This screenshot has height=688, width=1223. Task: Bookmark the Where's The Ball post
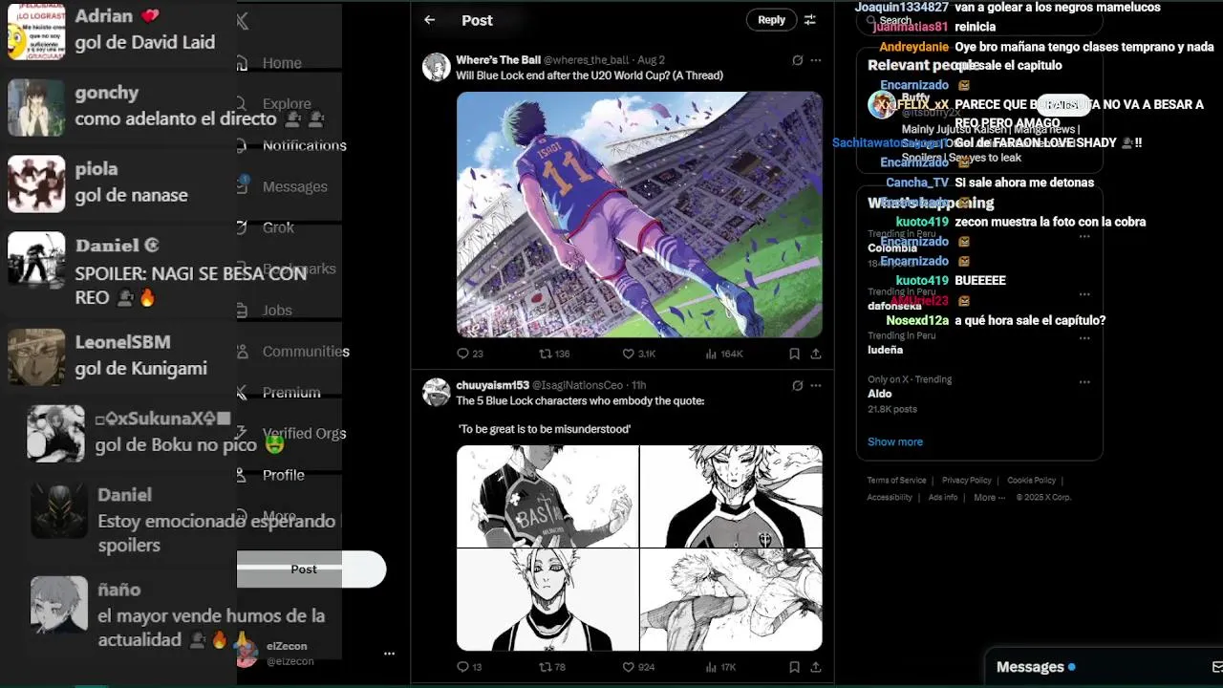794,354
